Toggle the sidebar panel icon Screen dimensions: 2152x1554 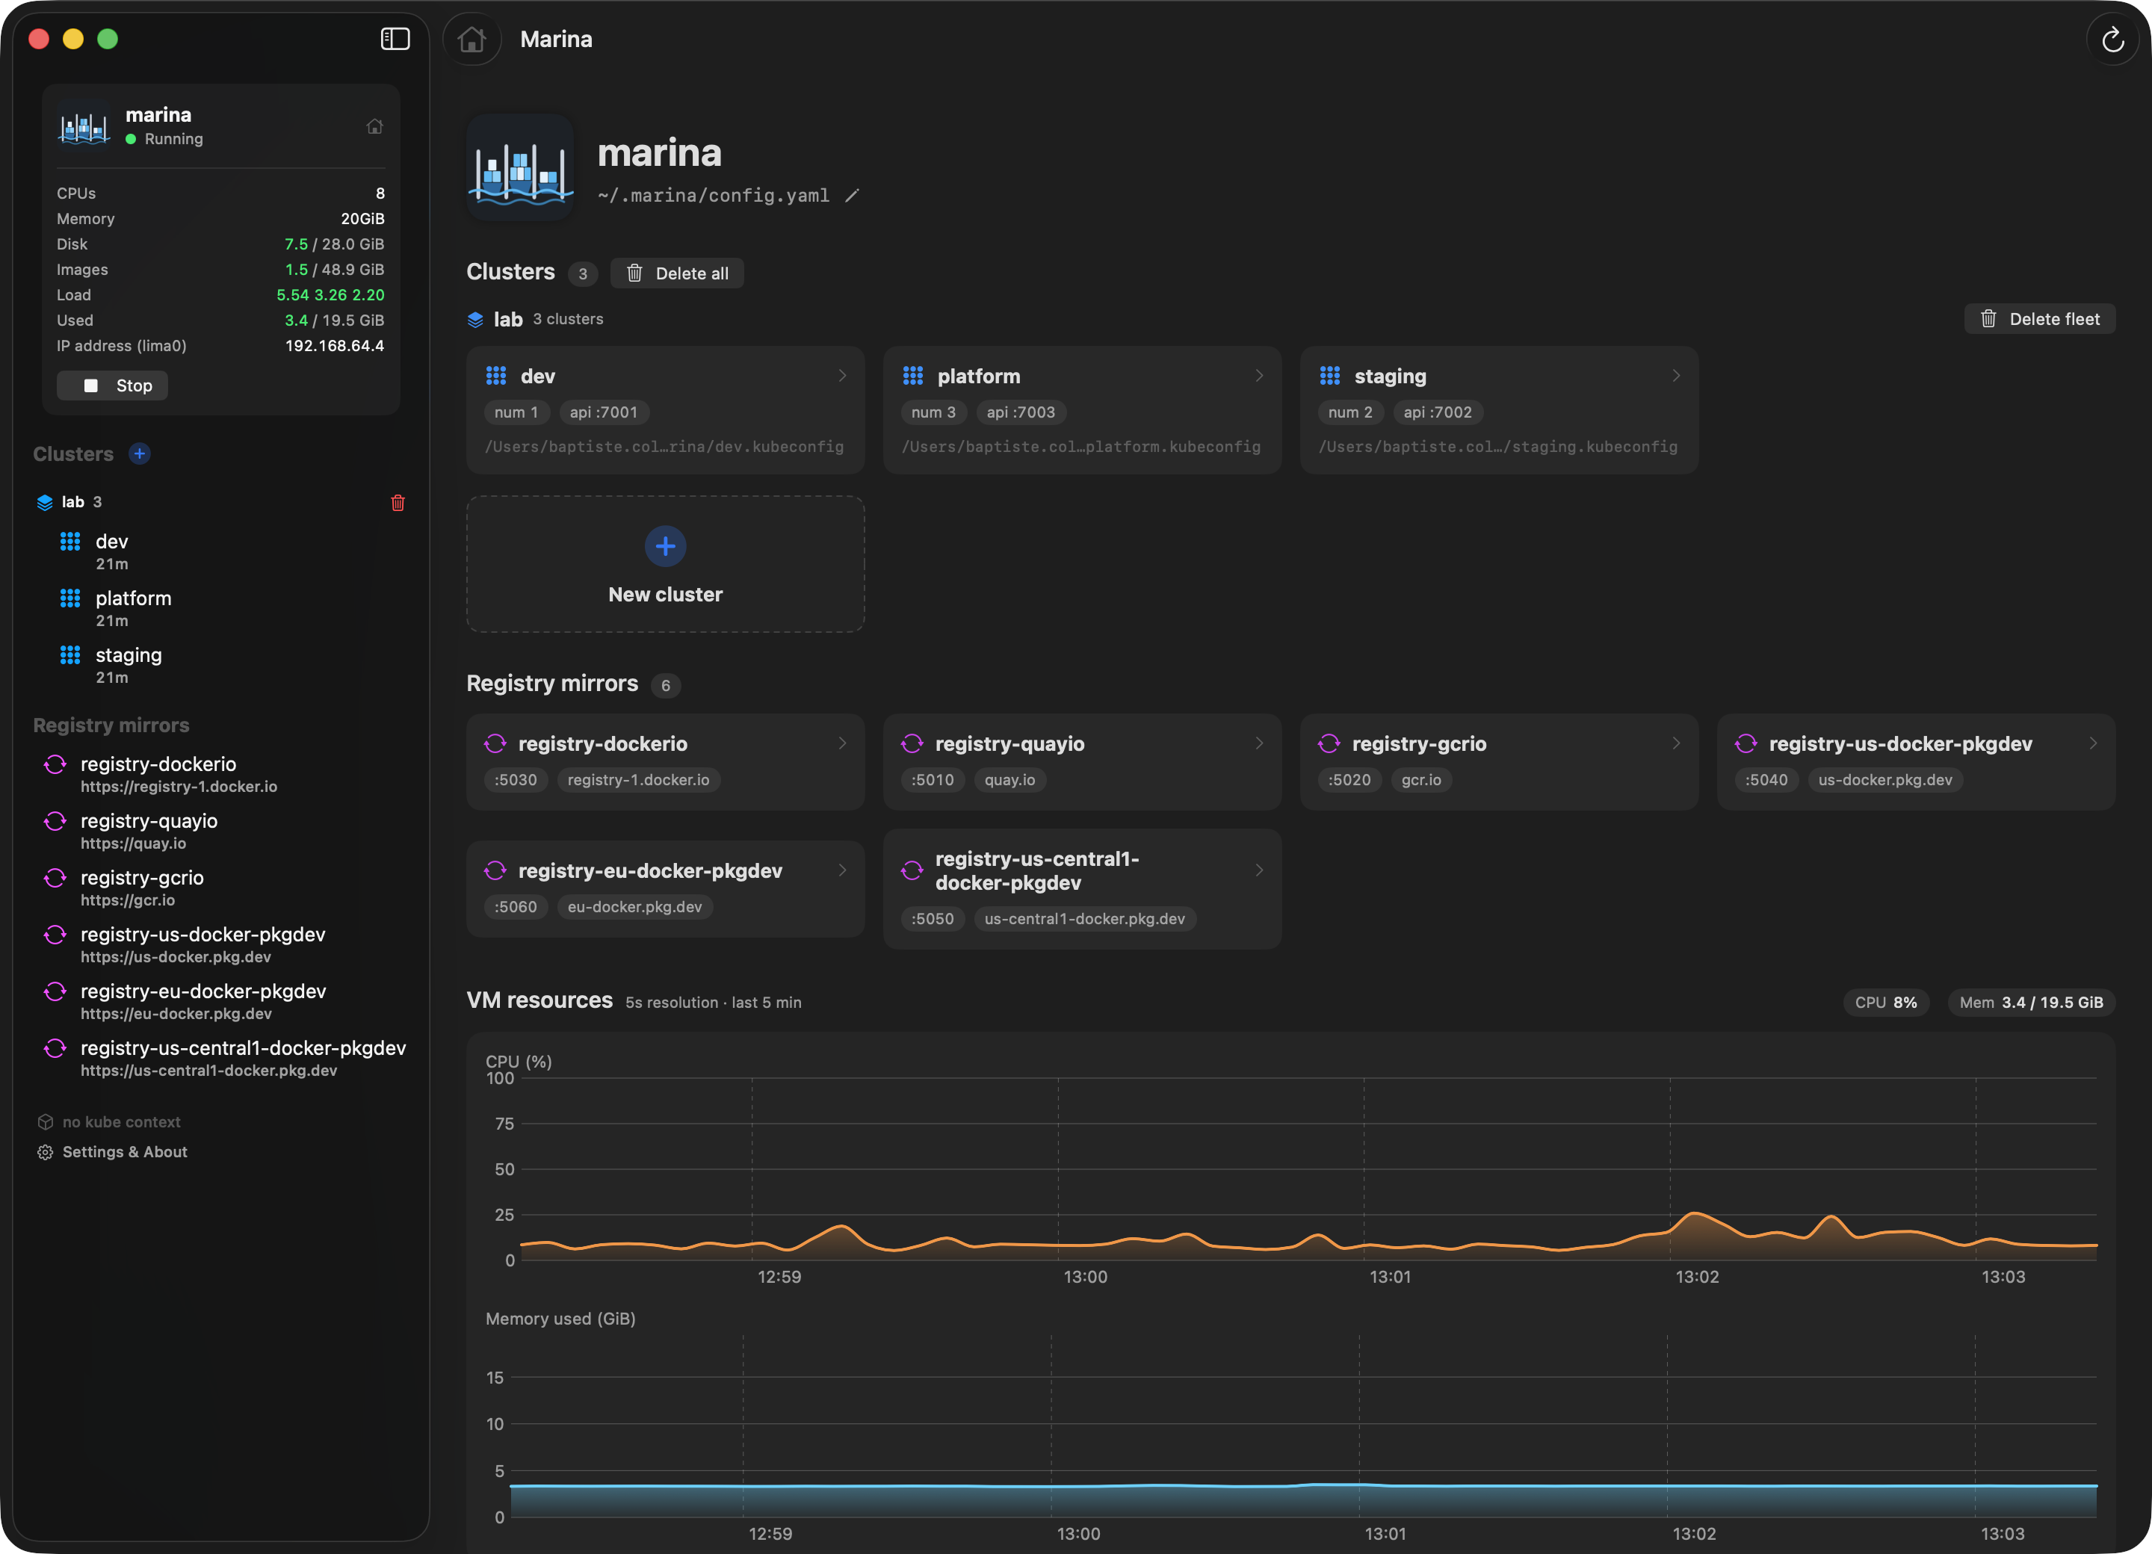point(395,39)
